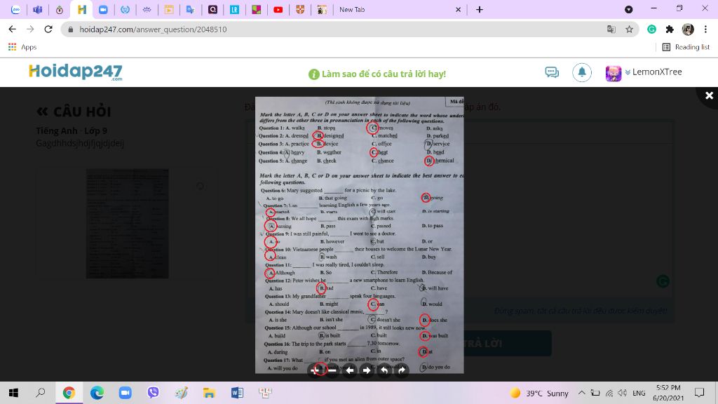Open the chat messages icon

coord(552,72)
